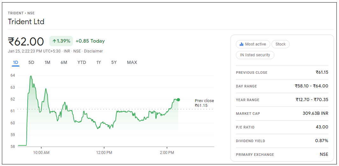Image resolution: width=339 pixels, height=166 pixels.
Task: Click the Most active bar chart icon
Action: [242, 44]
